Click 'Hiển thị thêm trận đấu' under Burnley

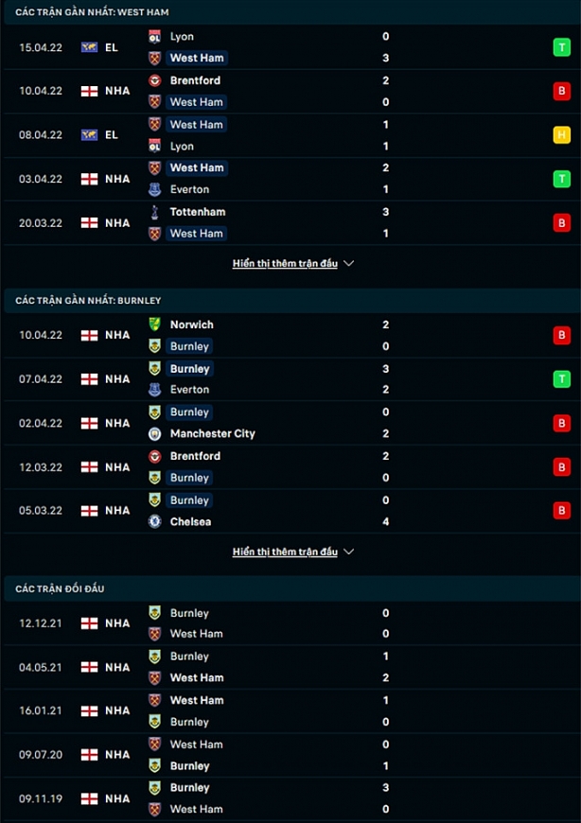pyautogui.click(x=285, y=552)
